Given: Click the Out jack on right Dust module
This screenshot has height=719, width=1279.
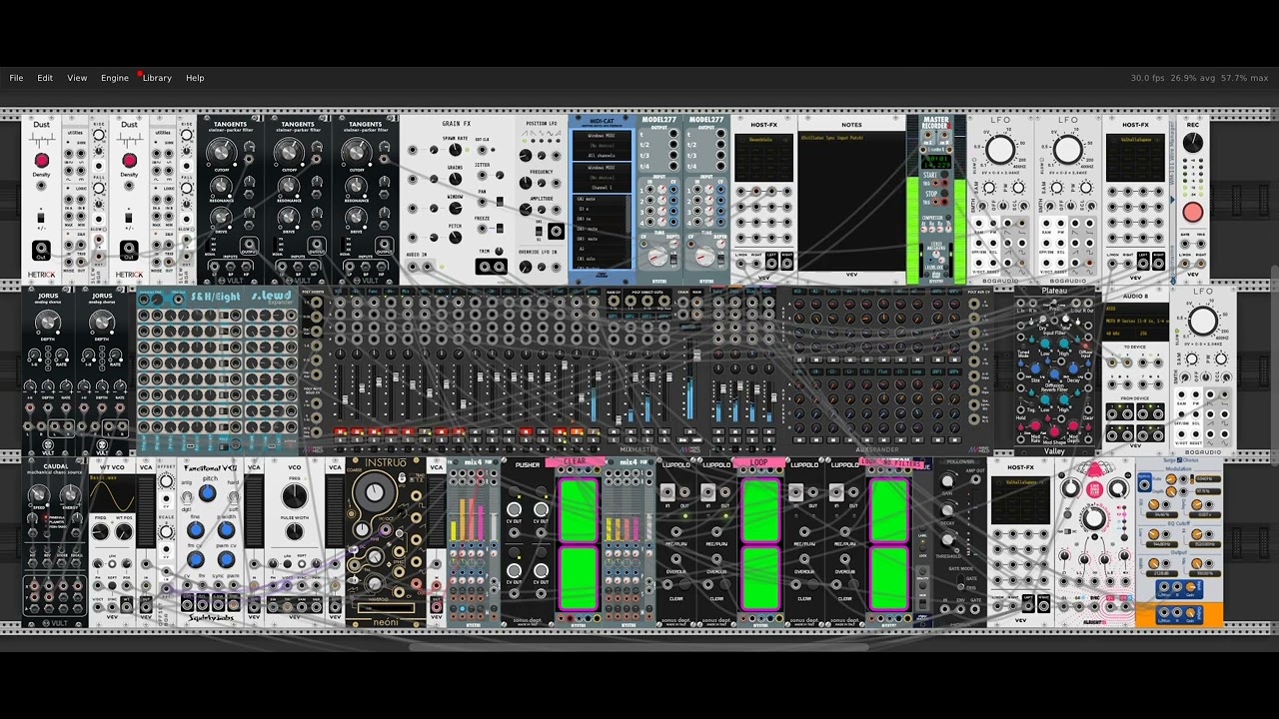Looking at the screenshot, I should click(129, 250).
